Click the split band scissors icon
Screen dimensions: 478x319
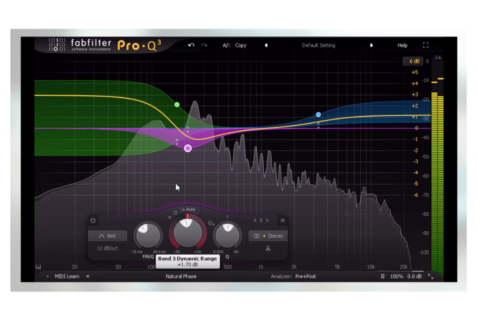(268, 248)
